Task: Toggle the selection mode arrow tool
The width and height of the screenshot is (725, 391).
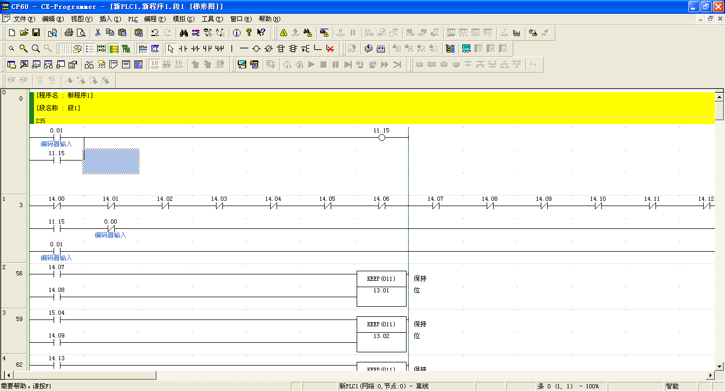Action: (x=170, y=49)
